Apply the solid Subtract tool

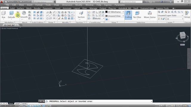(x=35, y=15)
